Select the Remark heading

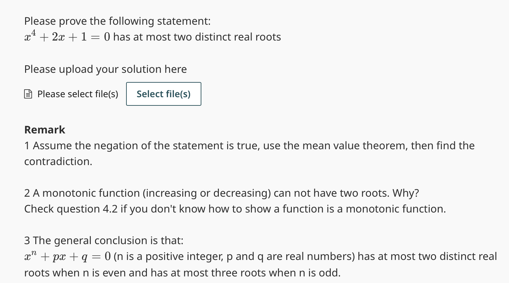coord(44,129)
